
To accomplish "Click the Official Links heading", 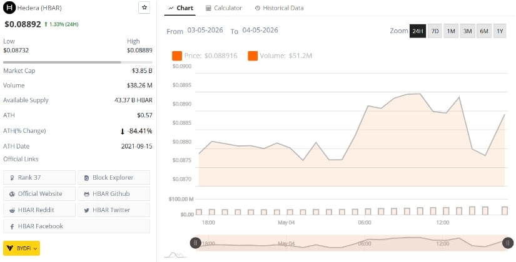I will pyautogui.click(x=21, y=159).
